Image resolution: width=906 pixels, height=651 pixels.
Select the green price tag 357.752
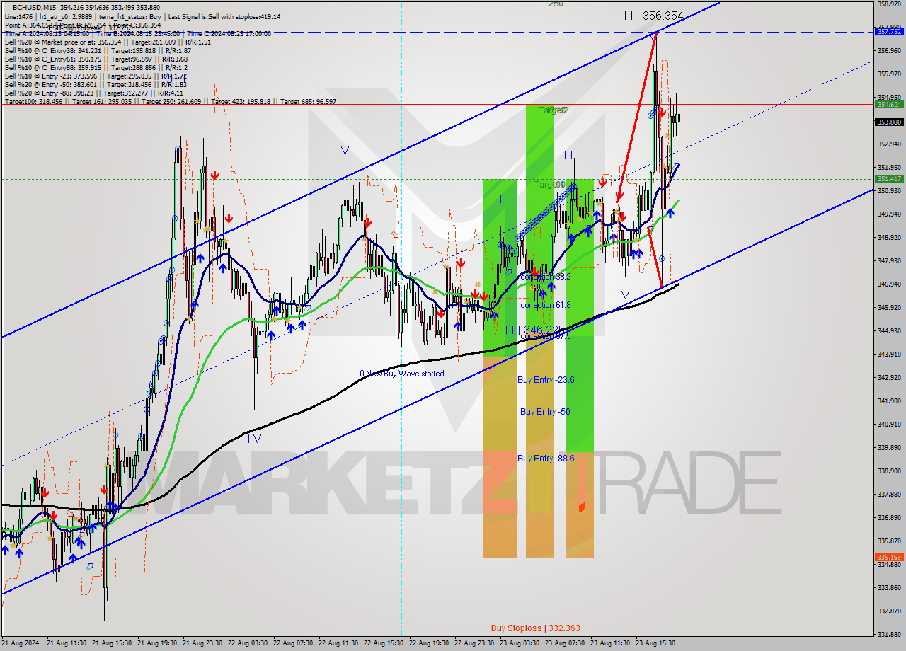(889, 31)
